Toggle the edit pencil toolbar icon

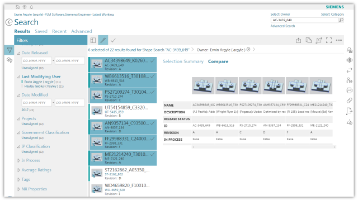[x=103, y=40]
